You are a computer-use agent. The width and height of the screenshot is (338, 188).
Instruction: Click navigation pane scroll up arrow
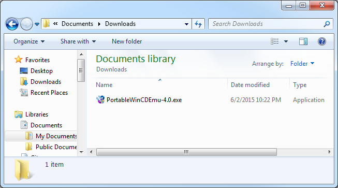pos(81,54)
